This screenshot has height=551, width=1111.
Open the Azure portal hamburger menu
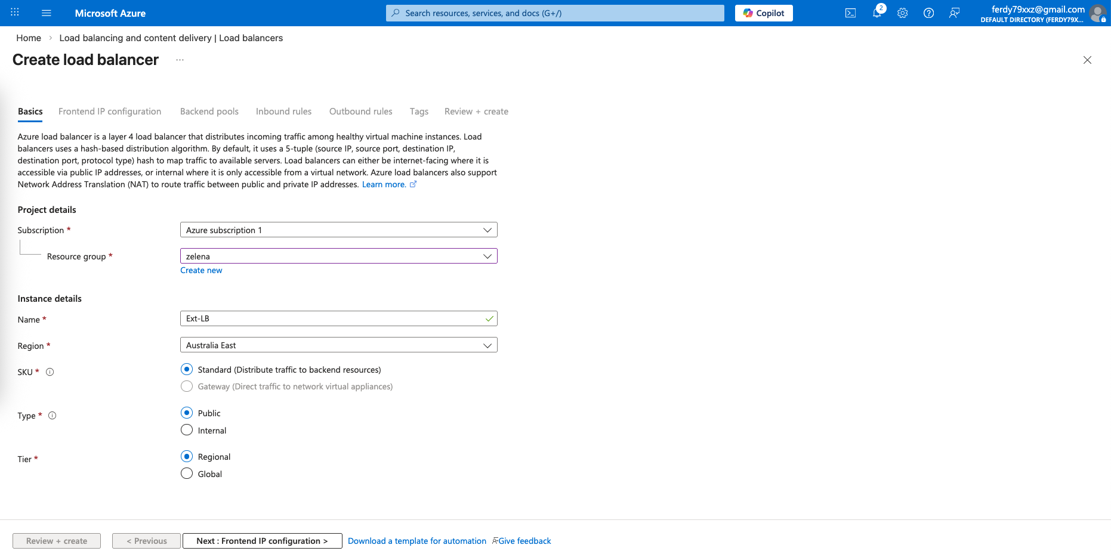(47, 13)
